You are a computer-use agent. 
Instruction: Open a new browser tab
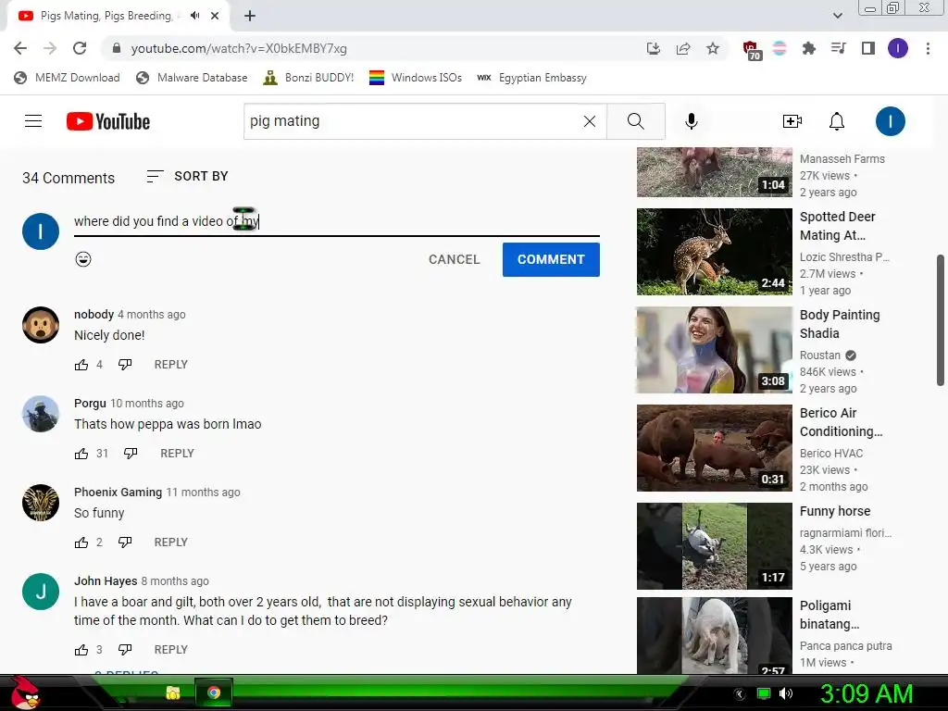pyautogui.click(x=250, y=16)
